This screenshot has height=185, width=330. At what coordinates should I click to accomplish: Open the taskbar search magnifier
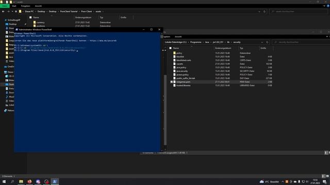[x=12, y=181]
